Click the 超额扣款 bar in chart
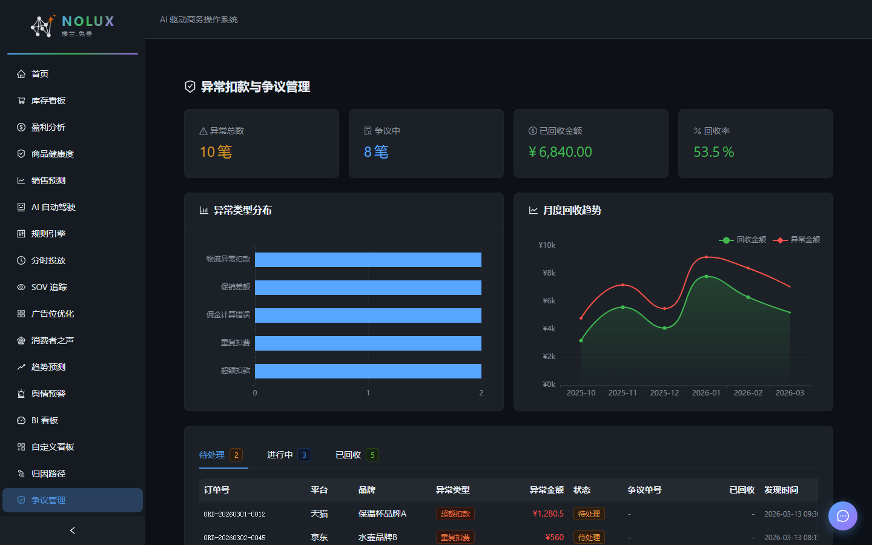Viewport: 872px width, 545px height. coord(368,371)
